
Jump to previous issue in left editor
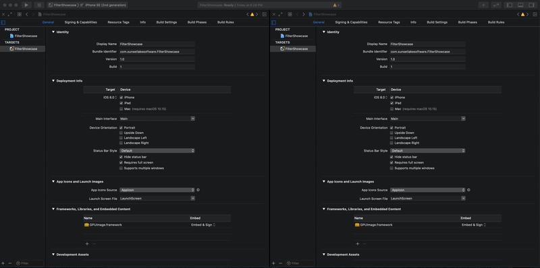(x=248, y=14)
